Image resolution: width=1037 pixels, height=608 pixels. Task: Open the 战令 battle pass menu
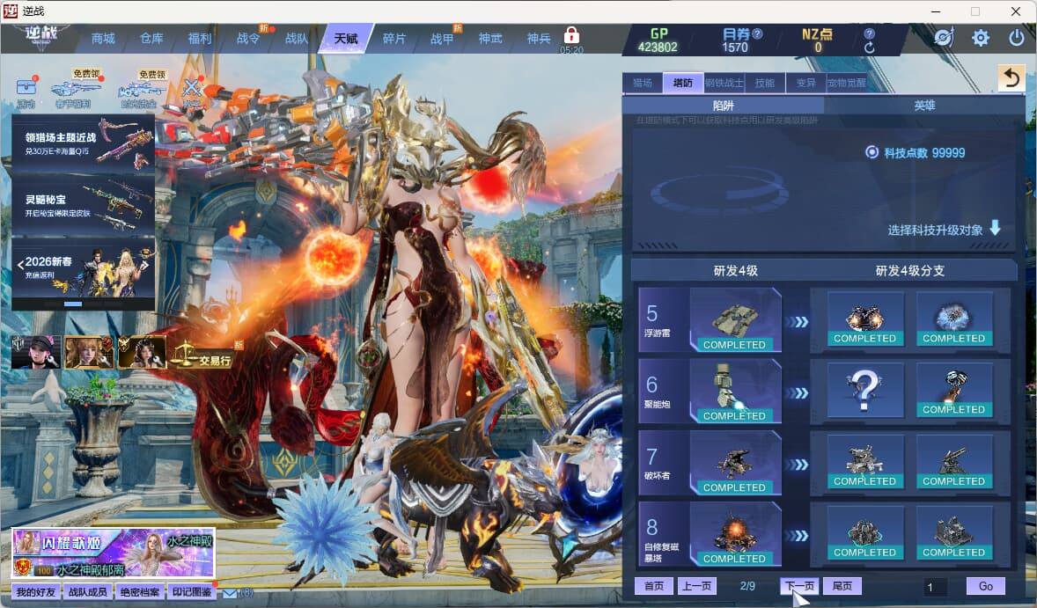tap(248, 39)
